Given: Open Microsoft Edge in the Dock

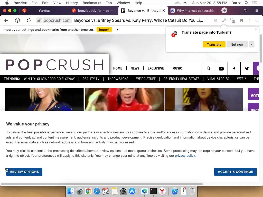Looking at the screenshot, I should tap(144, 191).
